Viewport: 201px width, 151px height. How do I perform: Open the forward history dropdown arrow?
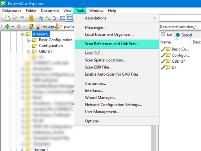(x=24, y=27)
